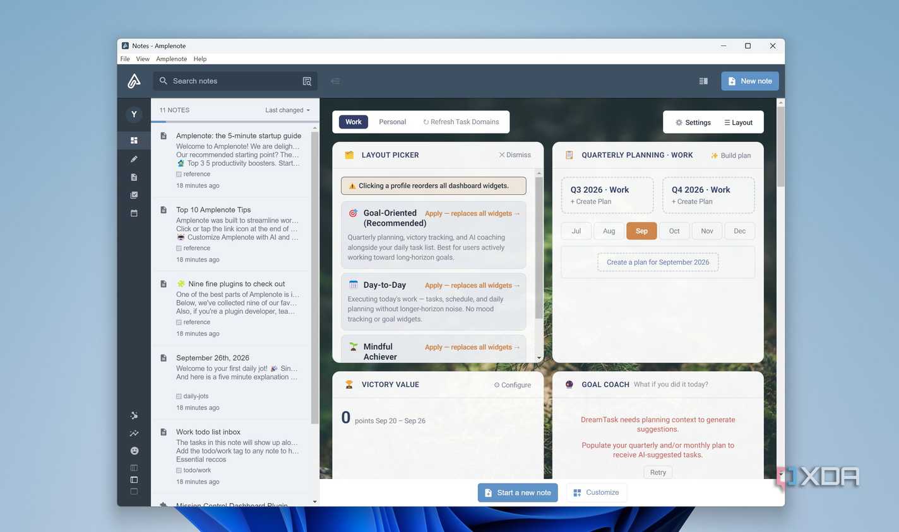Open the Work todo list inbox note
The height and width of the screenshot is (532, 899).
tap(231, 456)
